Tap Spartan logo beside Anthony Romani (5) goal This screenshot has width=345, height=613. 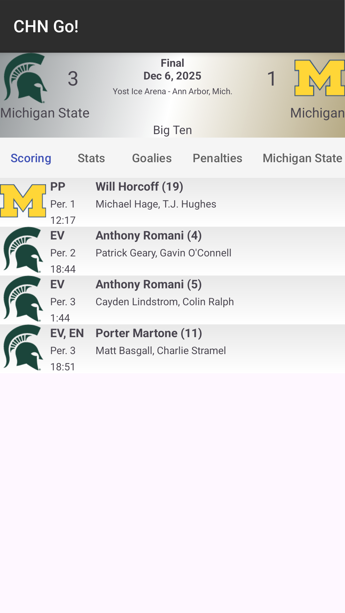pyautogui.click(x=23, y=299)
